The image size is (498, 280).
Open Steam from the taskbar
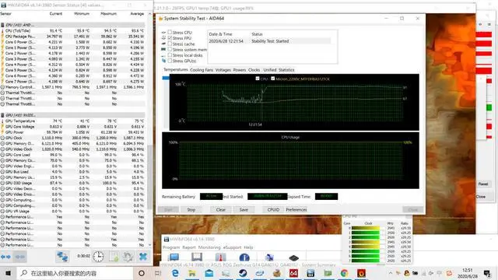click(243, 273)
